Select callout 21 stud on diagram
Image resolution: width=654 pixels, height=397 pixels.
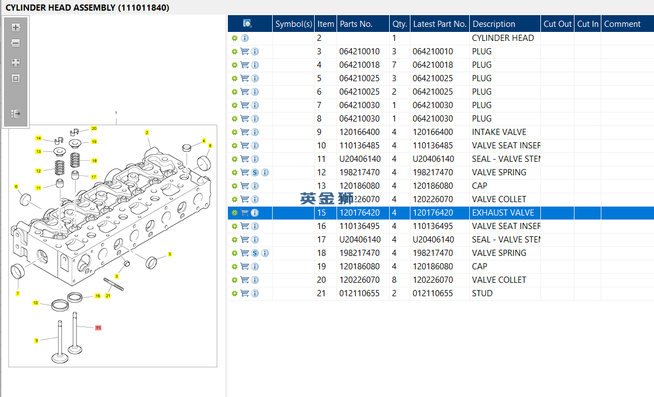(x=108, y=296)
